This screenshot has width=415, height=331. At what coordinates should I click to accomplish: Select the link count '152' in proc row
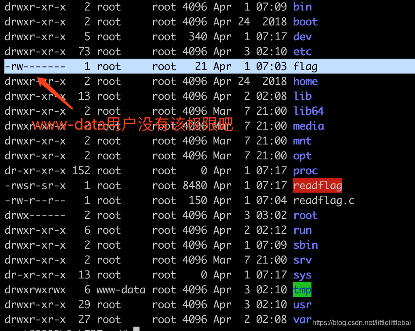pyautogui.click(x=81, y=171)
